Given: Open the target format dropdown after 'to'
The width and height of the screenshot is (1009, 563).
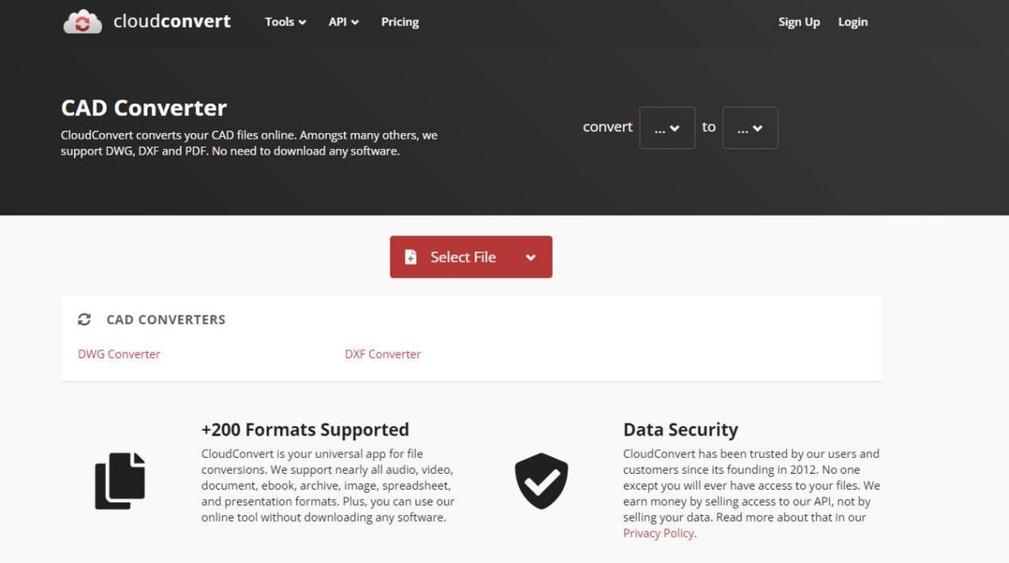Looking at the screenshot, I should point(749,128).
